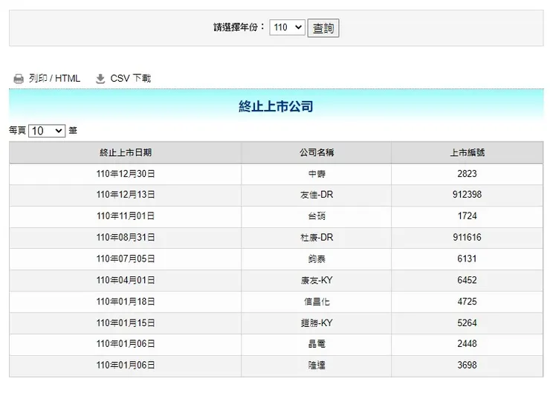Select listing number 2448
Image resolution: width=550 pixels, height=396 pixels.
click(x=467, y=343)
